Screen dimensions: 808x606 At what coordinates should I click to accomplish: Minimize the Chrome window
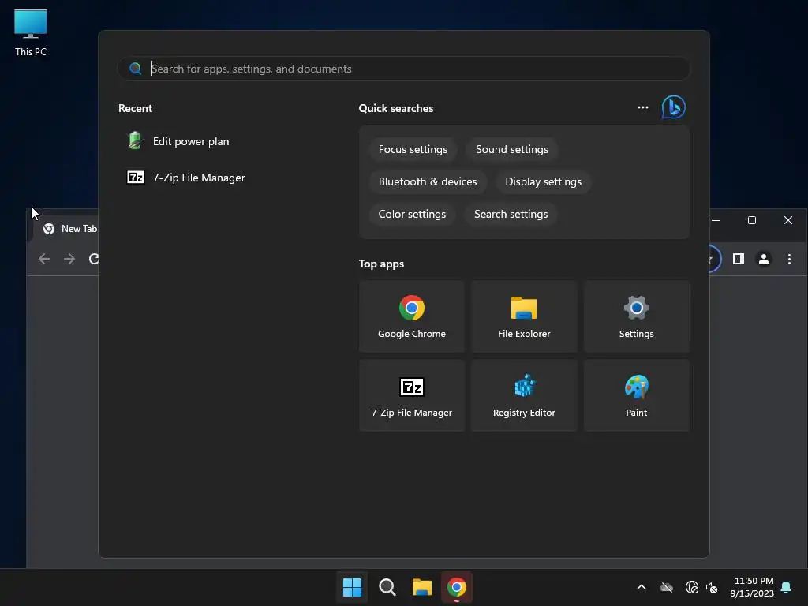(x=716, y=221)
